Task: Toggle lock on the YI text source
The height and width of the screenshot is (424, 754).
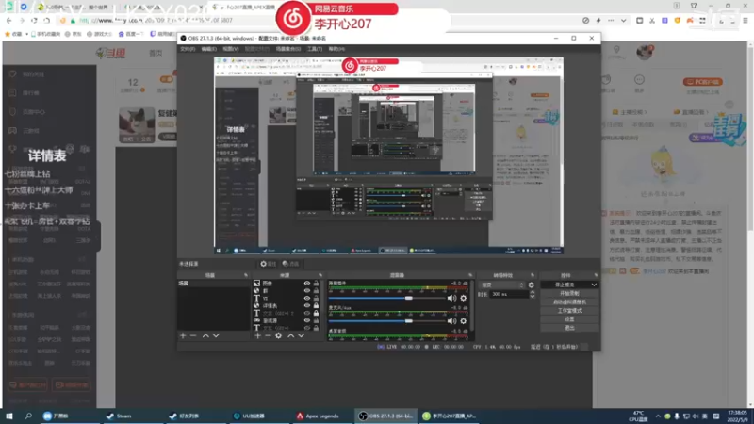Action: (x=316, y=298)
